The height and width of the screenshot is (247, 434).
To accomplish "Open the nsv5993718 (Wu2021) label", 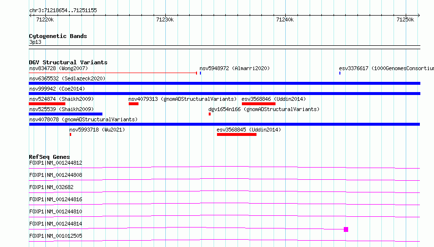I will pyautogui.click(x=97, y=130).
